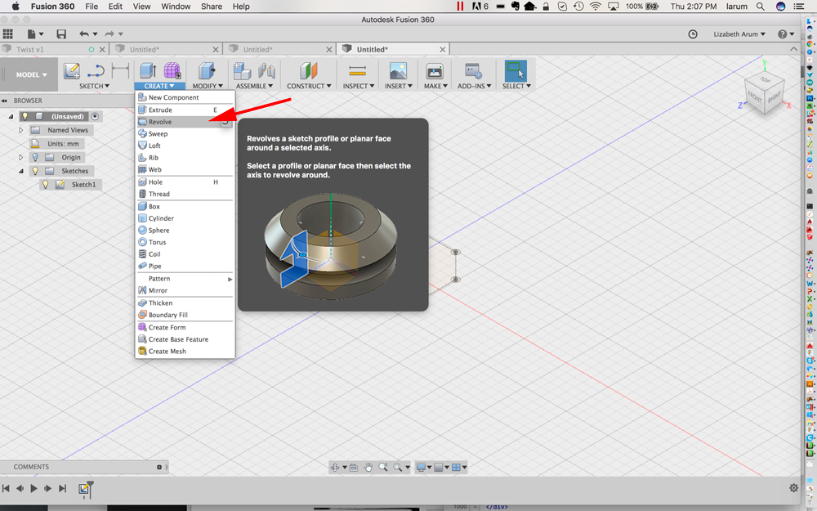Viewport: 817px width, 511px height.
Task: Select Sketch1 in the browser tree
Action: (x=83, y=185)
